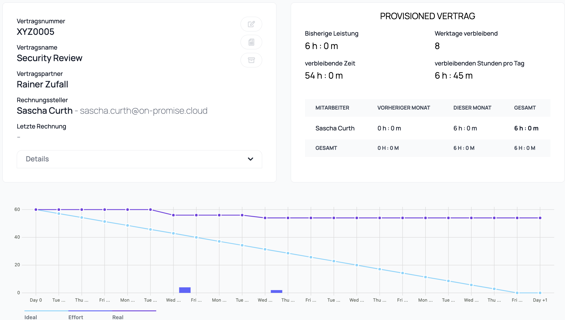Click the GESAMT column header
Screen dimensions: 565x320
click(525, 108)
